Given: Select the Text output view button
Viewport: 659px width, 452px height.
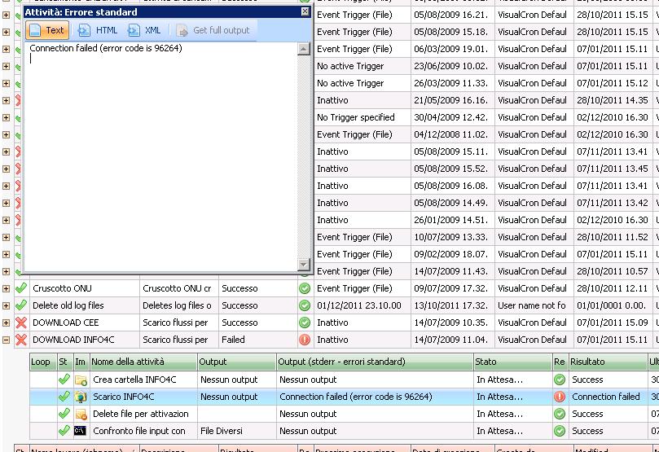Looking at the screenshot, I should (x=46, y=30).
